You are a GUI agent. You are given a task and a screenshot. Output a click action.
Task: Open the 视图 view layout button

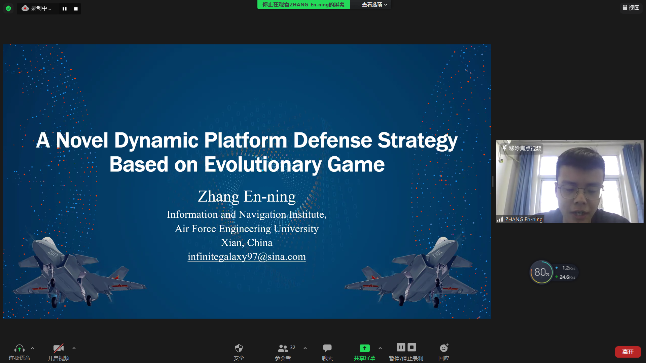pyautogui.click(x=631, y=8)
